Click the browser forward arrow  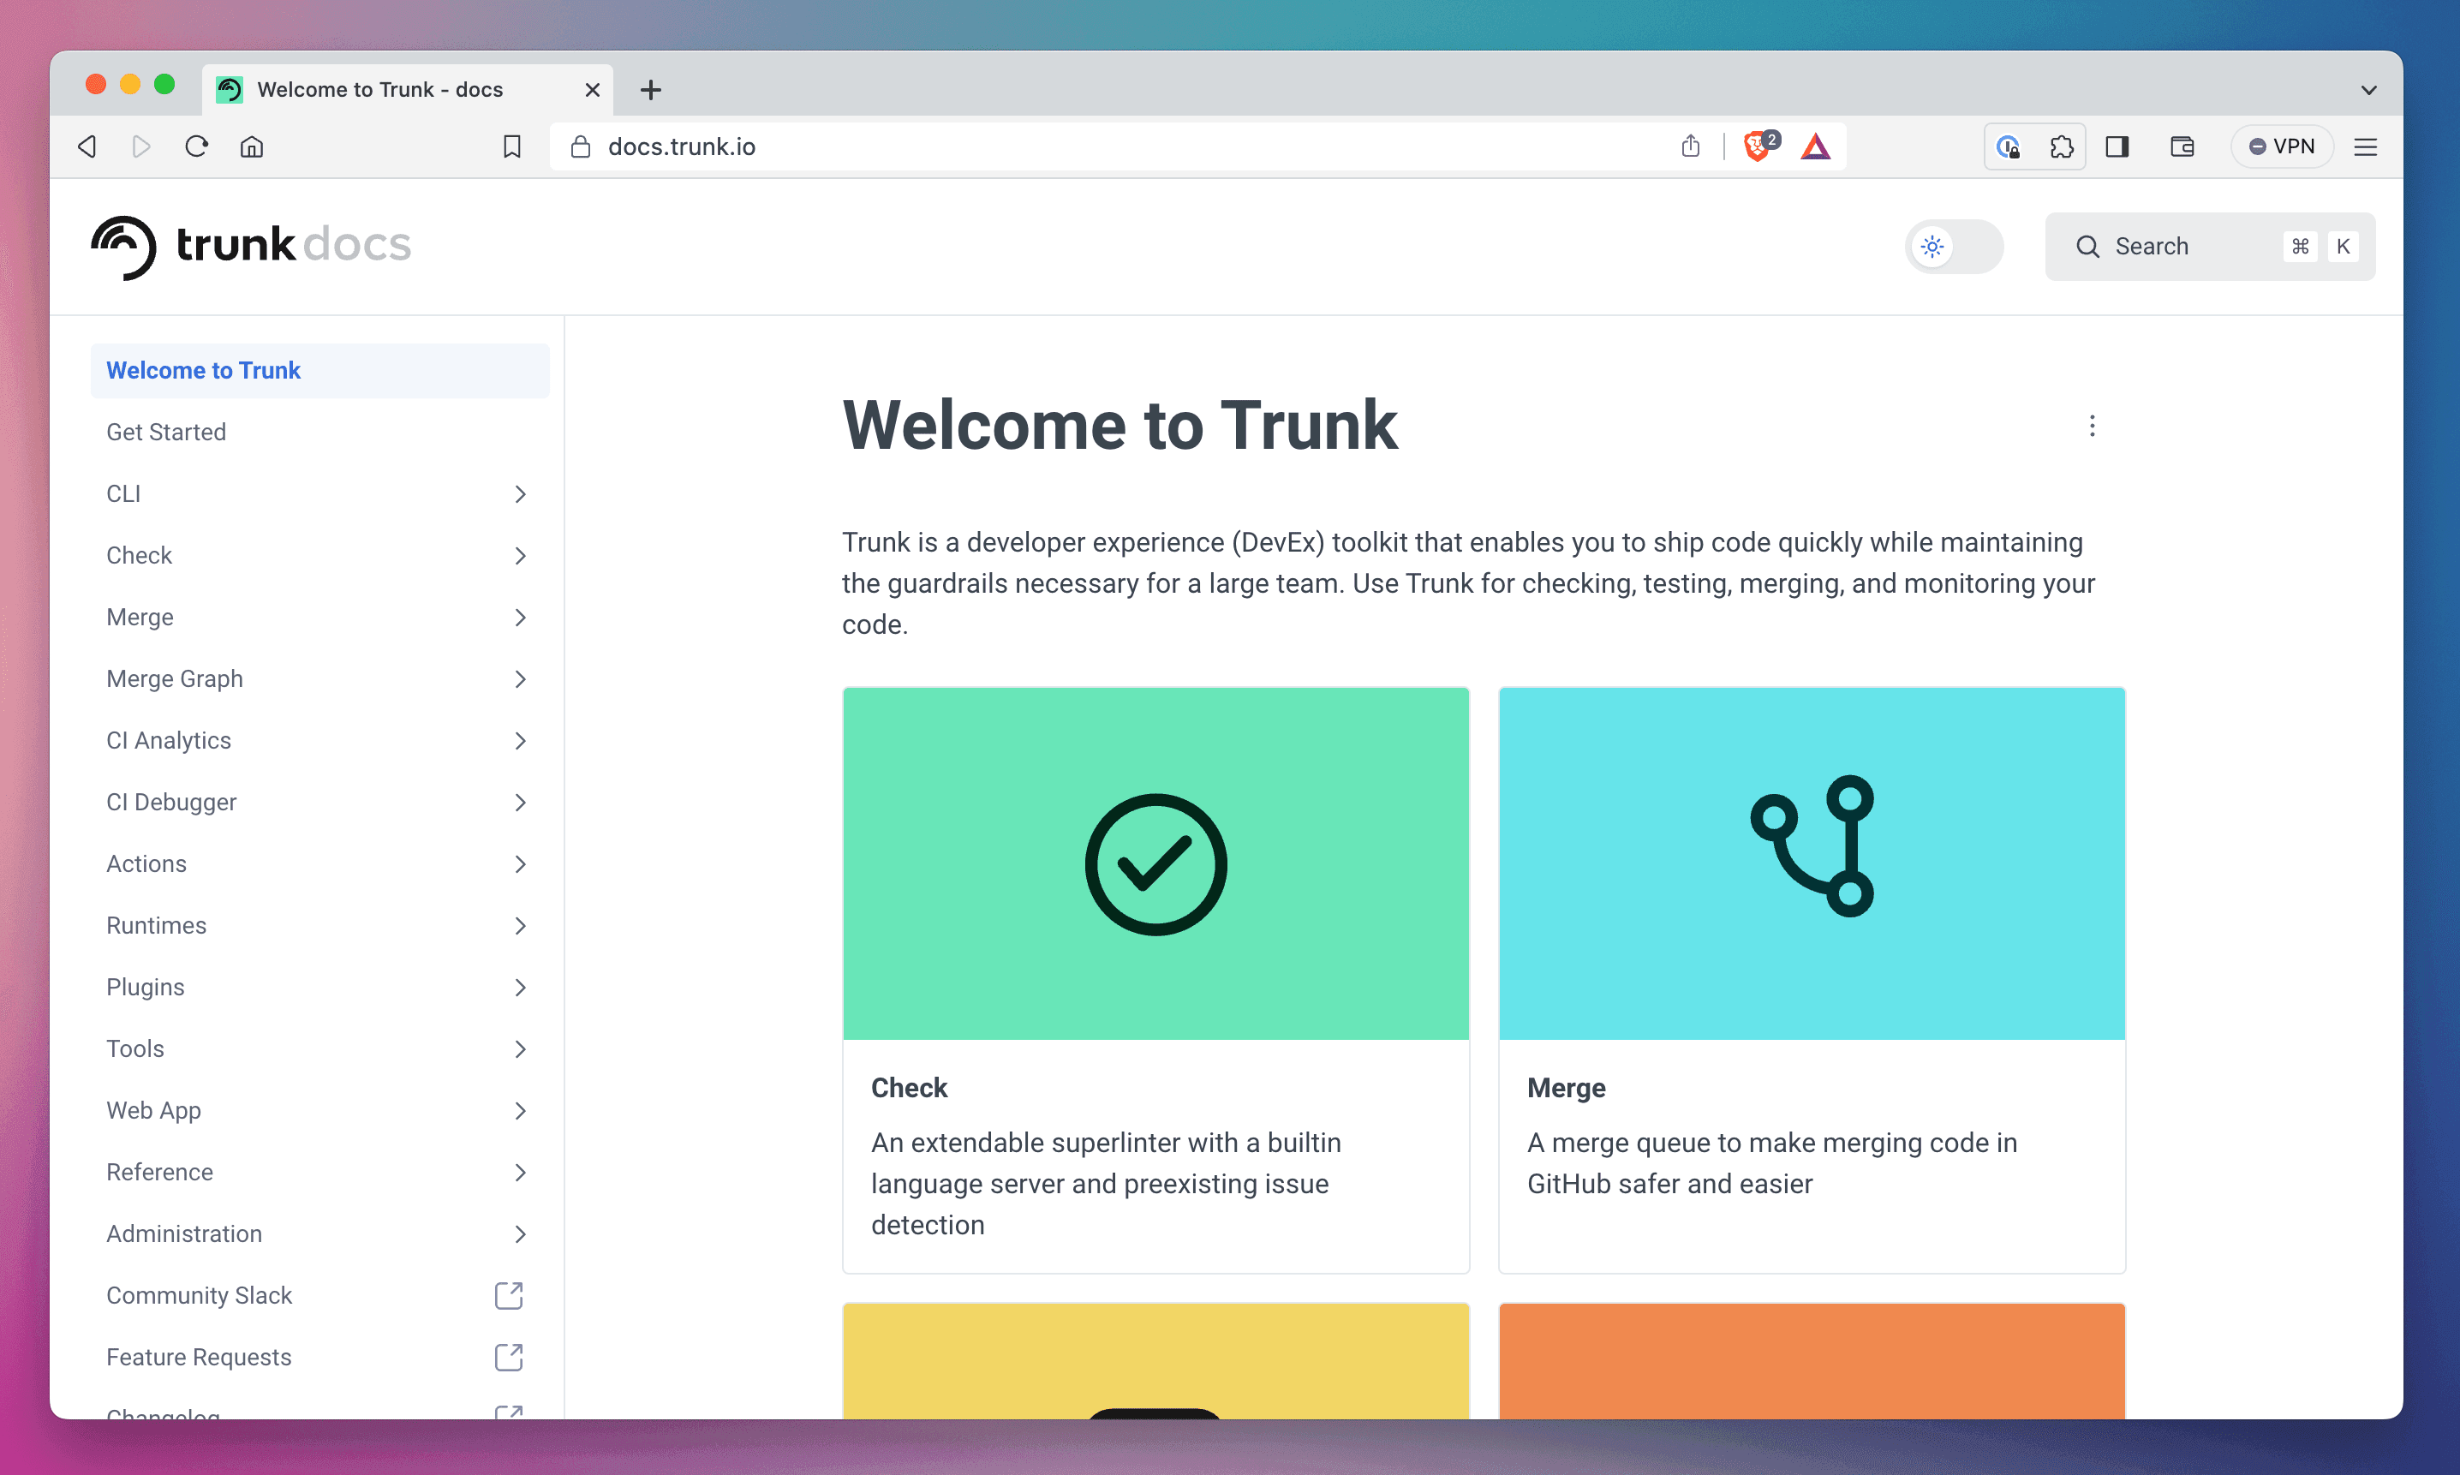141,146
